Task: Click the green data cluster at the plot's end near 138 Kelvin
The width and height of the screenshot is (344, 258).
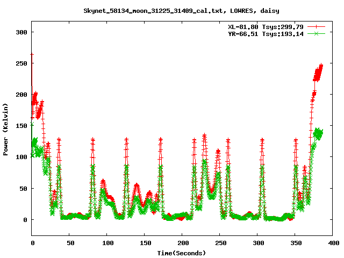Action: (x=318, y=134)
